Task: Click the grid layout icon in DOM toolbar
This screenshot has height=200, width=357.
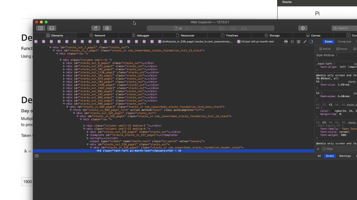Action: (298, 42)
